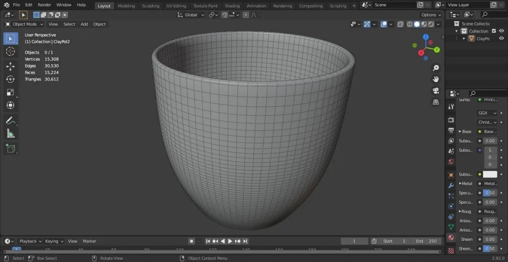
Task: Uncheck the Collection exclude checkbox
Action: 494,31
